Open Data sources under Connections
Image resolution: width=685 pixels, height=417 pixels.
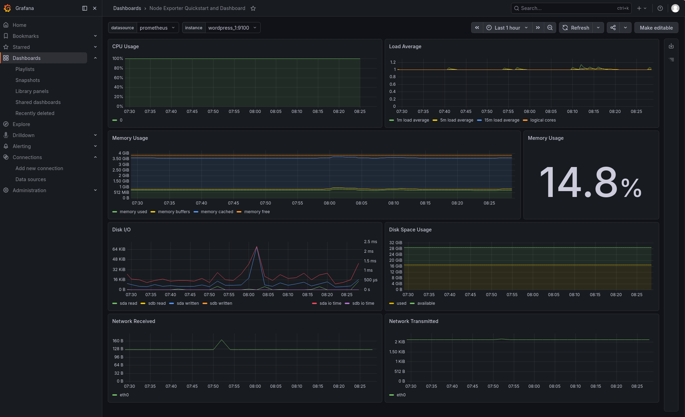[31, 179]
